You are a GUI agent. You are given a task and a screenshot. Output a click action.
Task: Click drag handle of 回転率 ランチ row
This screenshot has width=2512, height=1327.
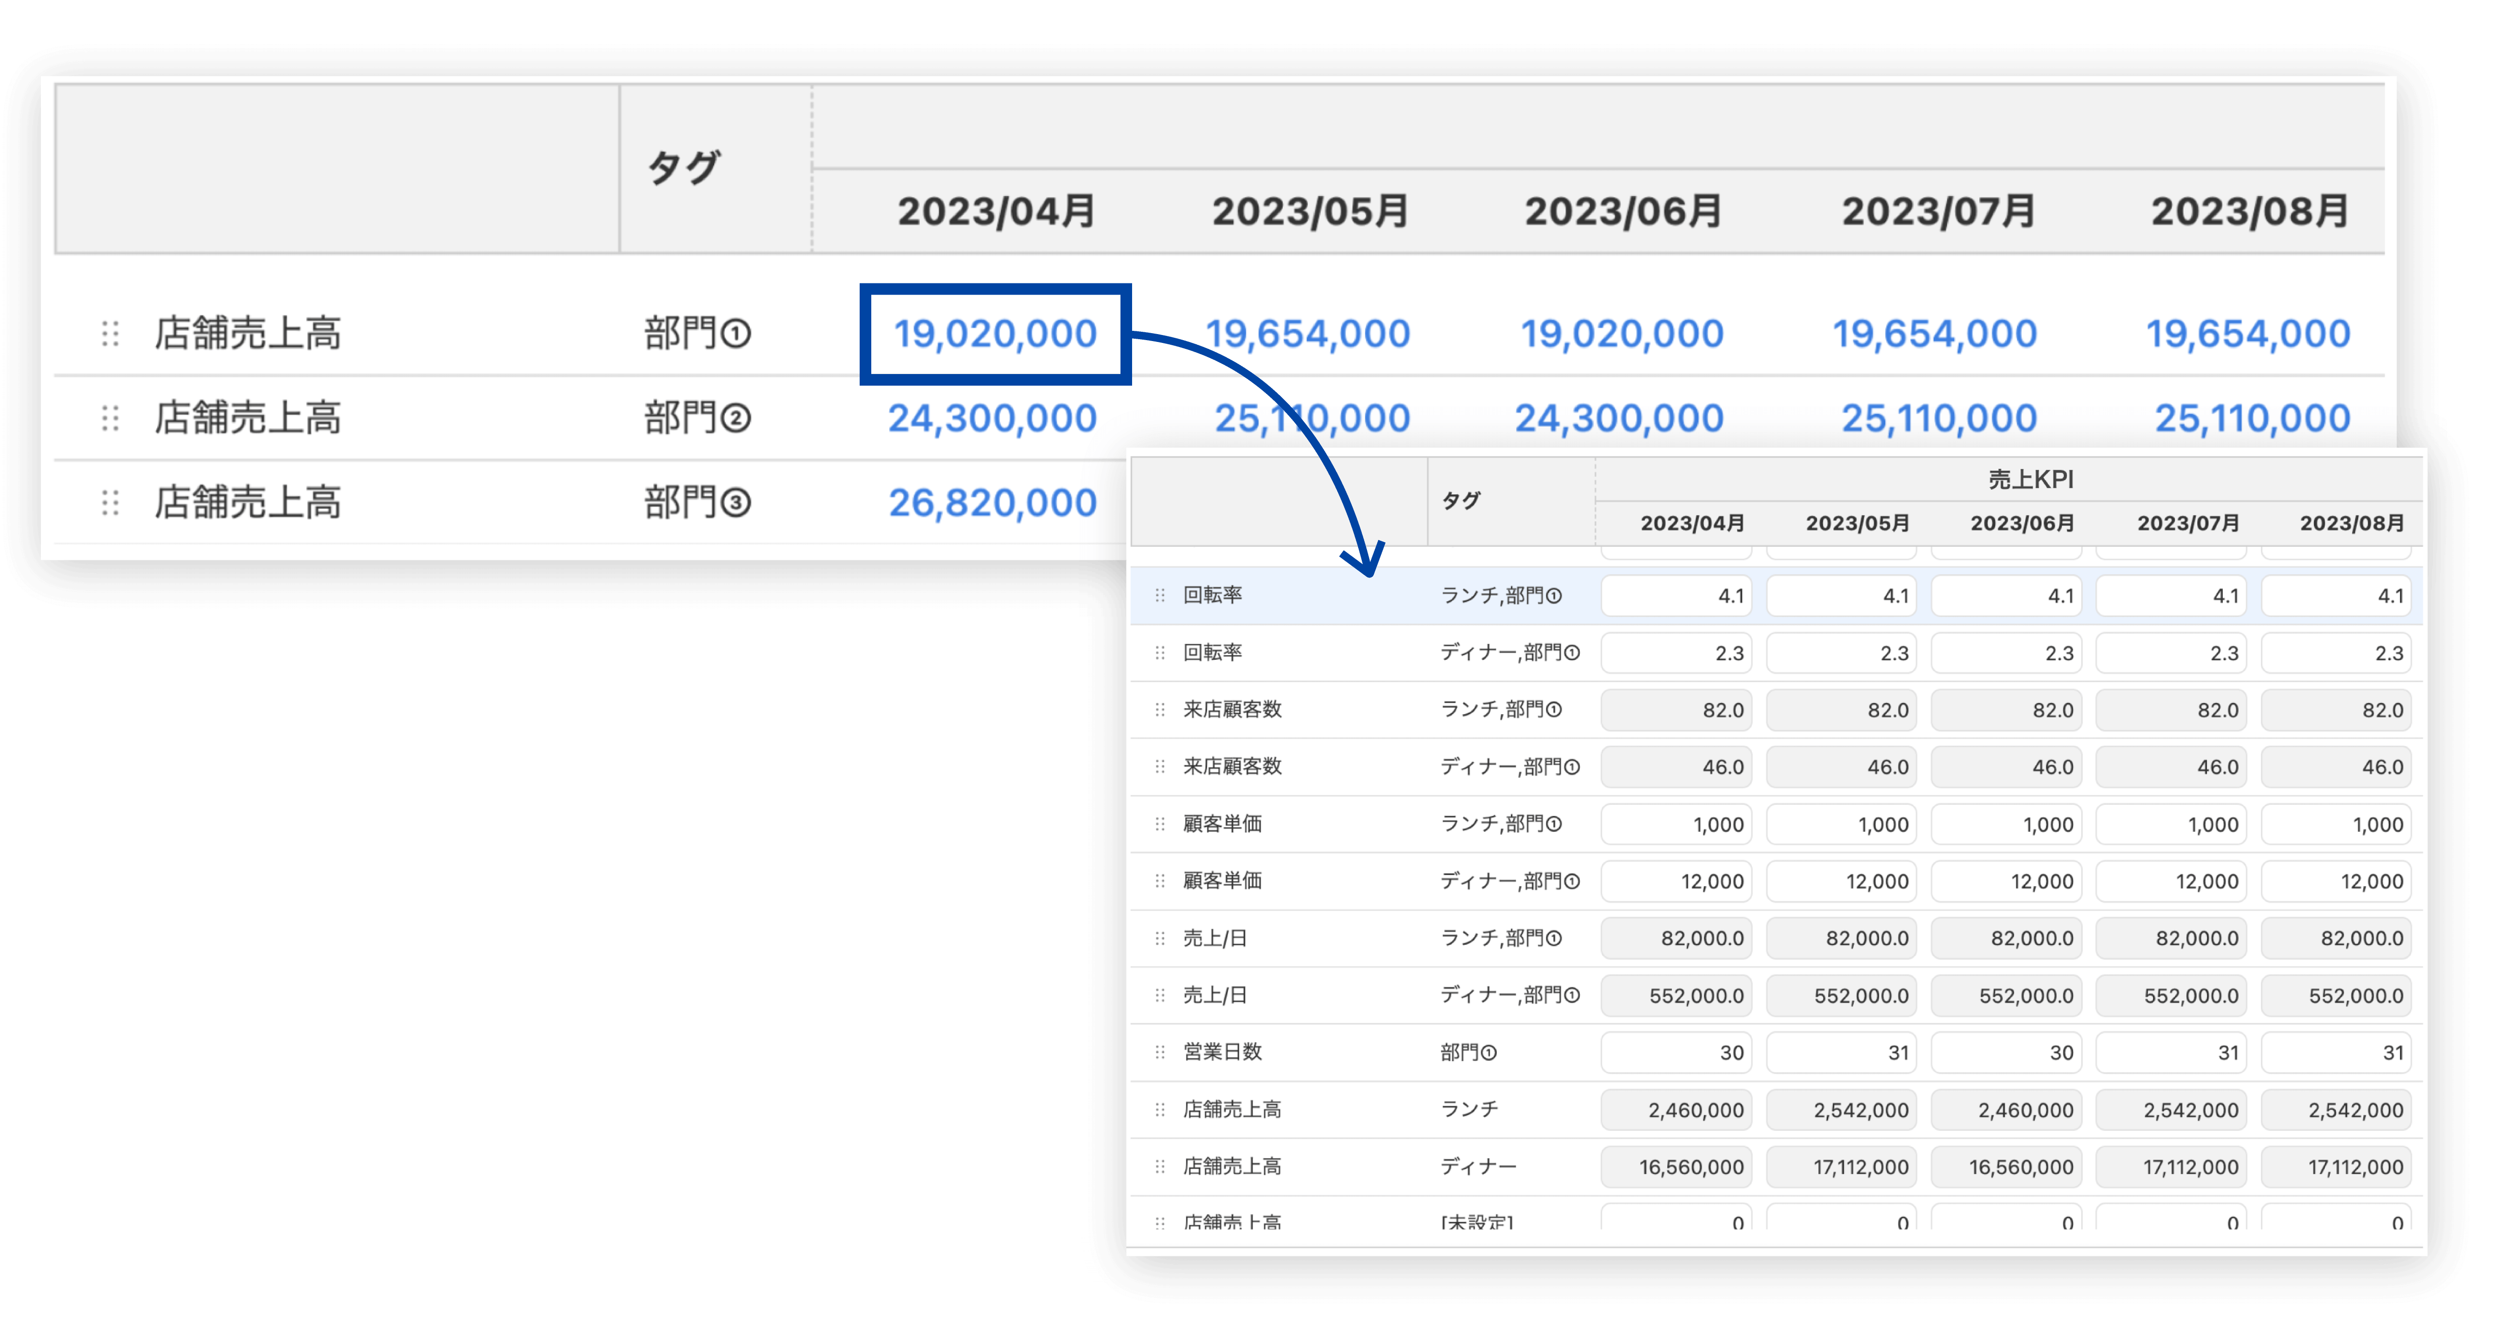coord(1160,595)
